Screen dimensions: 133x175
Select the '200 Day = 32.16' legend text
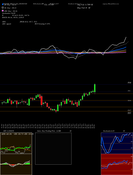click(x=11, y=11)
